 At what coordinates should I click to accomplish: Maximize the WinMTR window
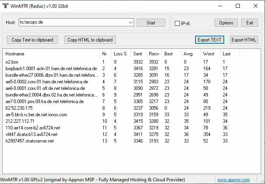coord(238,6)
